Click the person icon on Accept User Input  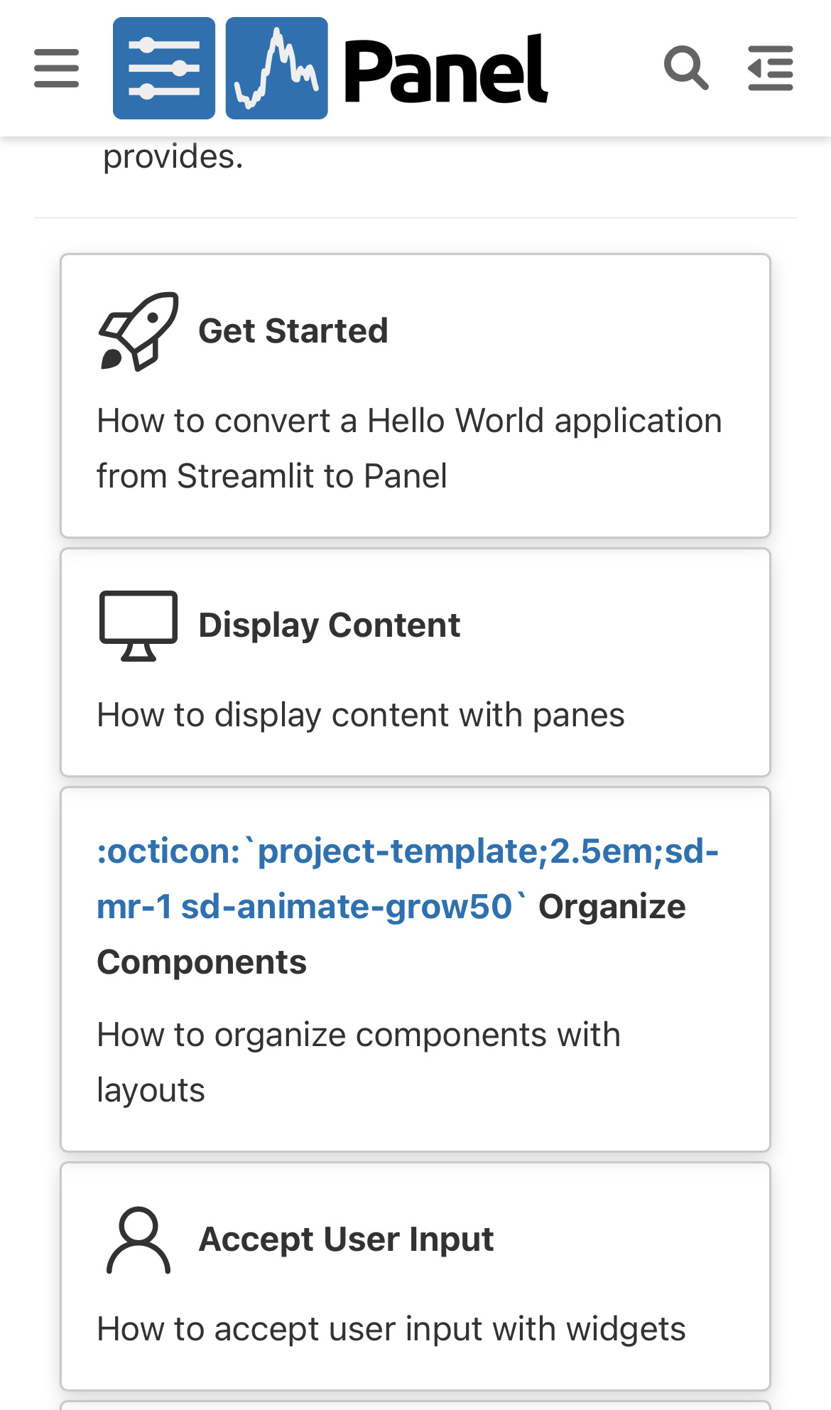139,1239
